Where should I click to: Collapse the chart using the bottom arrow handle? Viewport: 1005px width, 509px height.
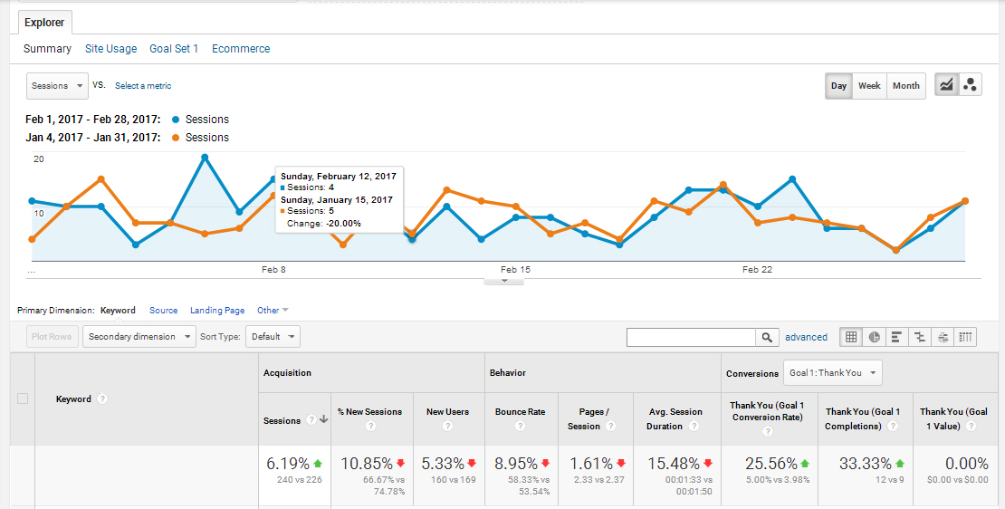pyautogui.click(x=504, y=281)
